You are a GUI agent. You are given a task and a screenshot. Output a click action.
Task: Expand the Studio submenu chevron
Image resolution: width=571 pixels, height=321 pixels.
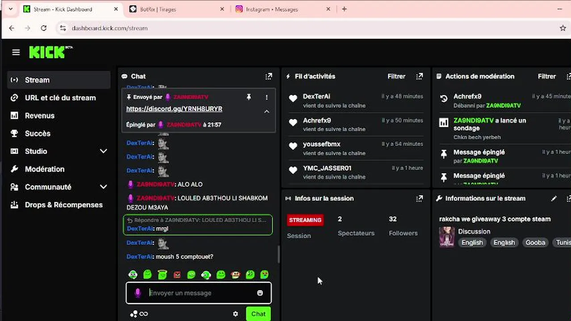click(x=103, y=151)
